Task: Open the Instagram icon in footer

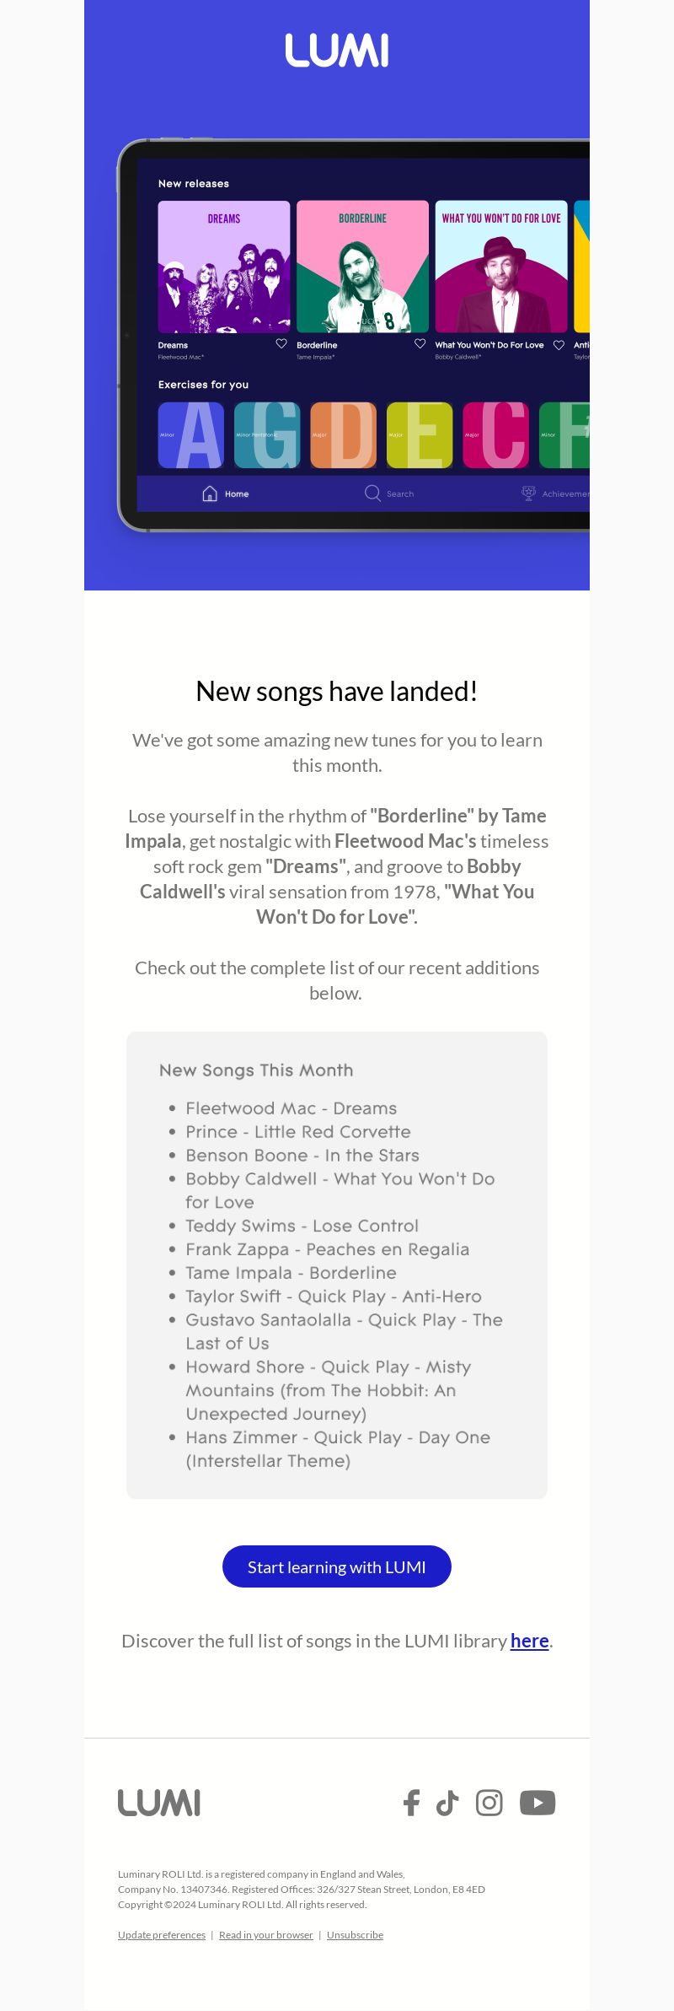Action: pos(489,1803)
